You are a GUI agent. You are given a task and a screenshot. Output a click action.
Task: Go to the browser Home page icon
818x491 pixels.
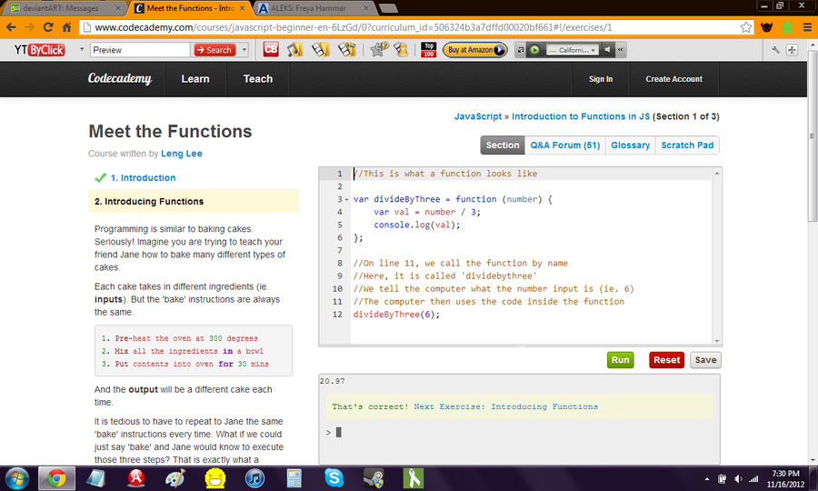(x=66, y=27)
